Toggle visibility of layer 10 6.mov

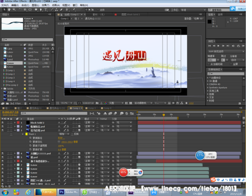pyautogui.click(x=3, y=177)
